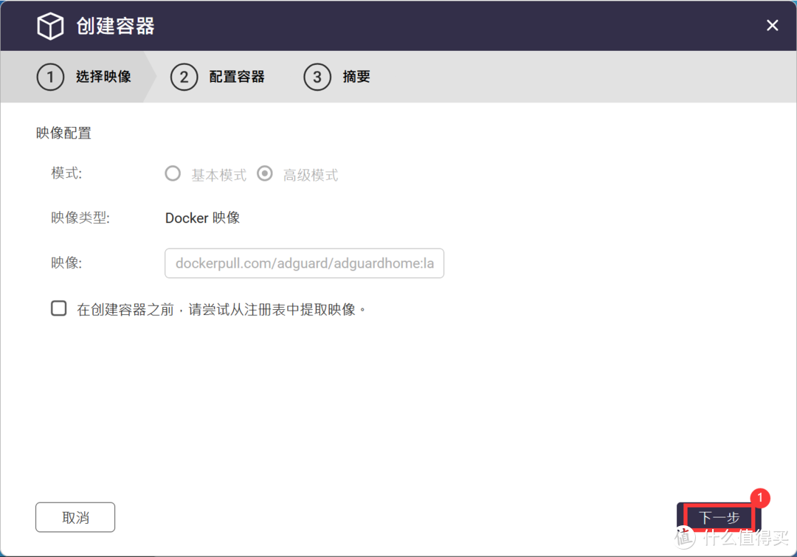
Task: Click the step 3 circled number icon
Action: click(317, 77)
